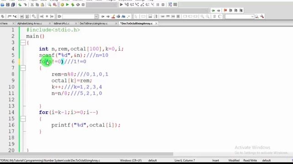Open the Debugging windows icon
Screen dimensions: 293x164
[170, 5]
